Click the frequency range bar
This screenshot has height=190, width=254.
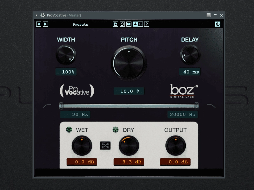(129, 106)
